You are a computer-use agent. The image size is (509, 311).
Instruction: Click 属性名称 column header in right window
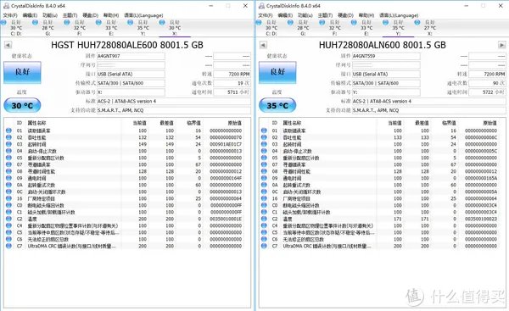pos(292,123)
